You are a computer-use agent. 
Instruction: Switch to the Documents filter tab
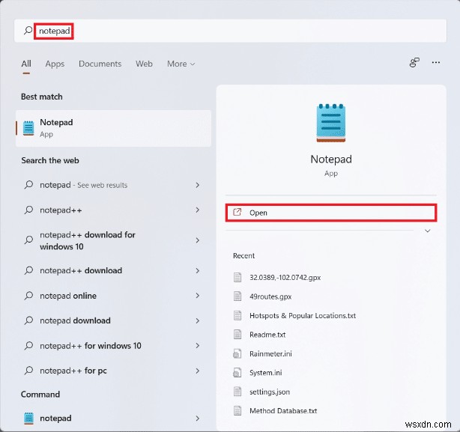pos(100,64)
